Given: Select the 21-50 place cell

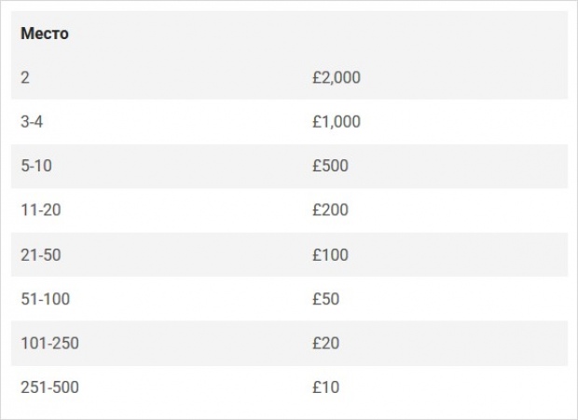Looking at the screenshot, I should click(x=40, y=254).
